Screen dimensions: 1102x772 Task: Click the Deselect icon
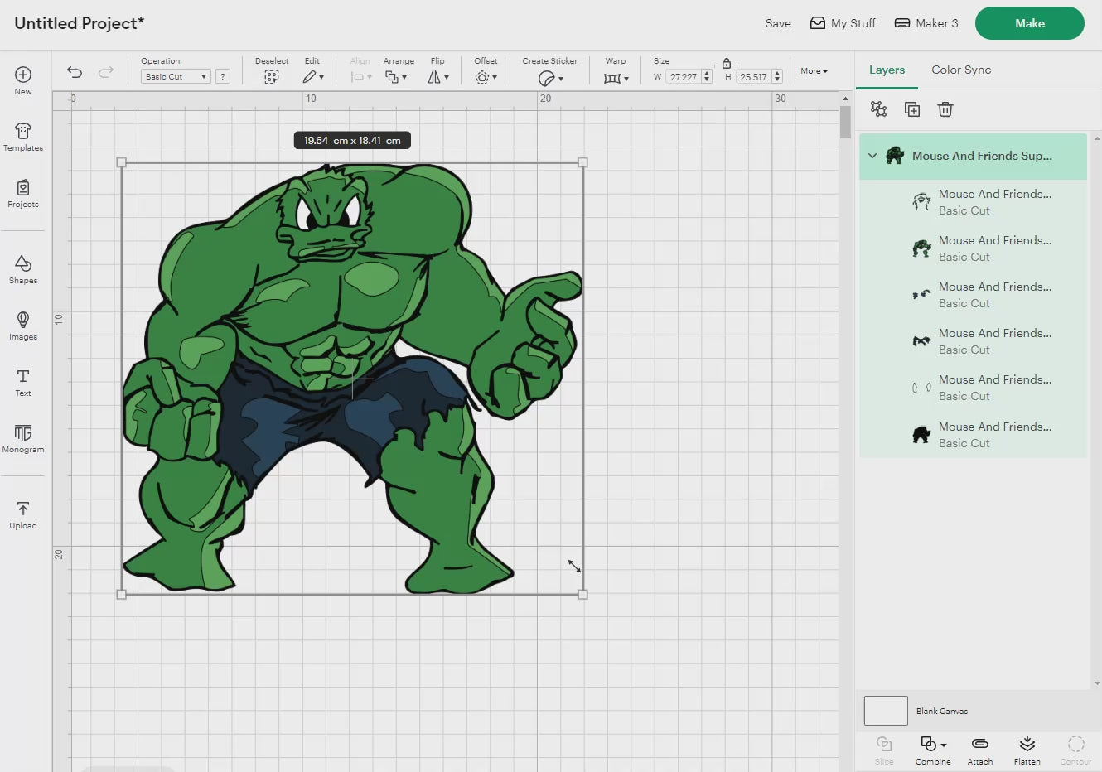[272, 76]
